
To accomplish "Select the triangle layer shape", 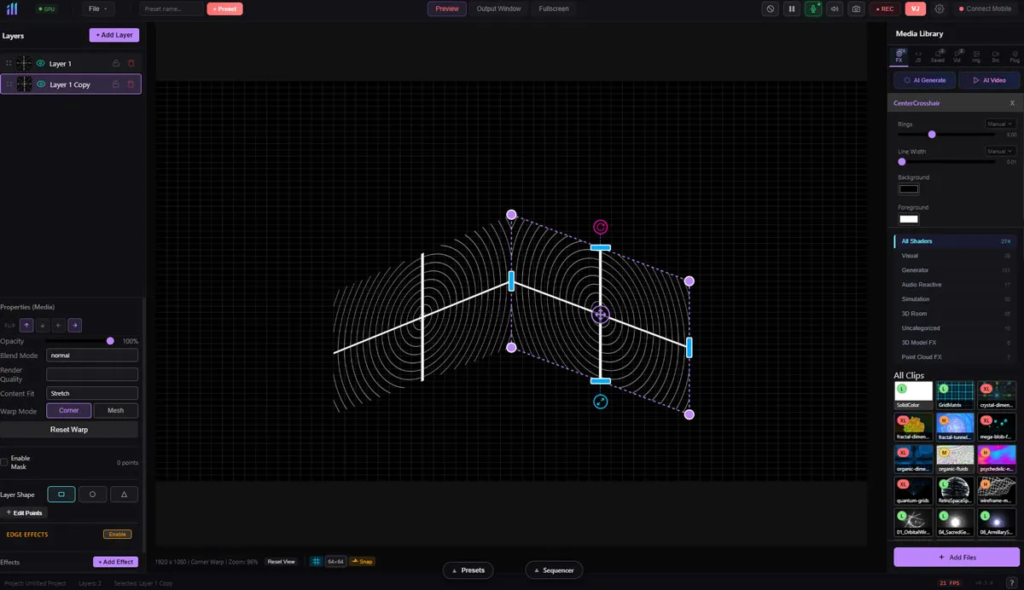I will [x=124, y=494].
